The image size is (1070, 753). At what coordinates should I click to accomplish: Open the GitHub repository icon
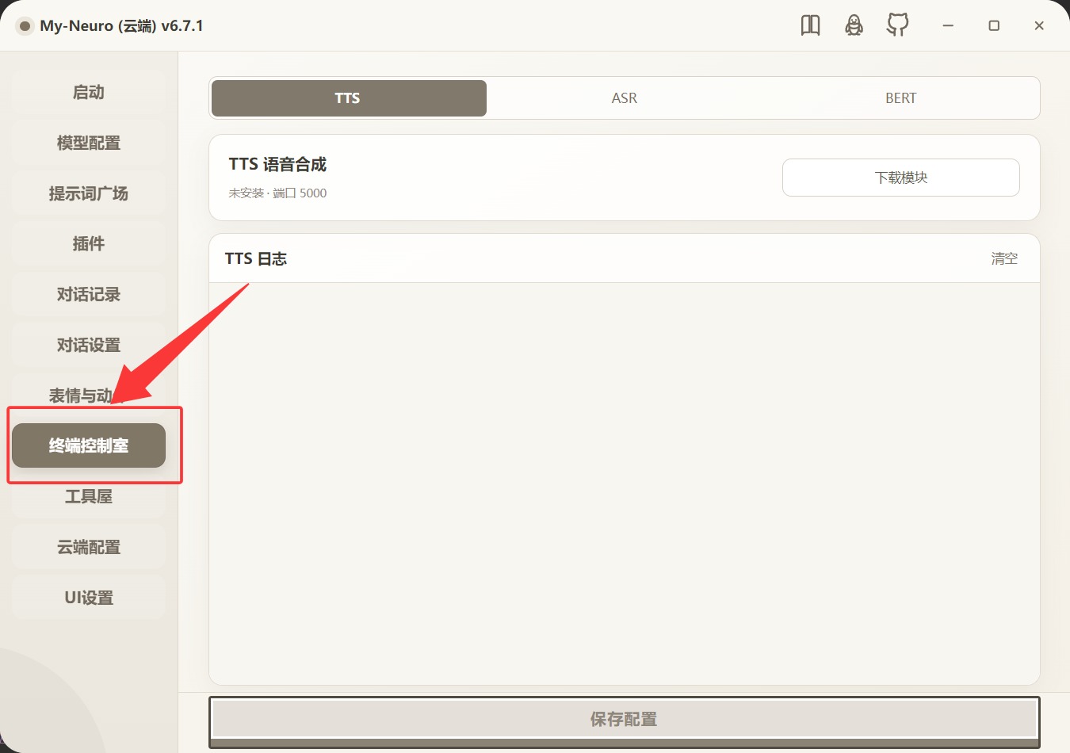click(897, 25)
